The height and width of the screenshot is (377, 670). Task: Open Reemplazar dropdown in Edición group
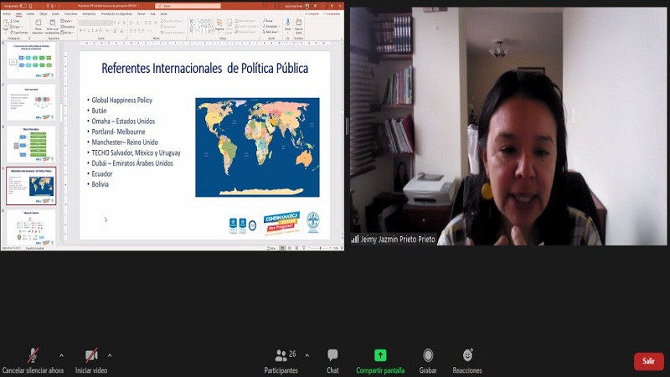point(273,26)
